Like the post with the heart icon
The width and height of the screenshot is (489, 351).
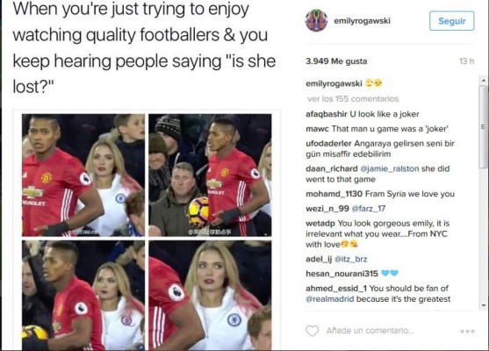tap(312, 331)
